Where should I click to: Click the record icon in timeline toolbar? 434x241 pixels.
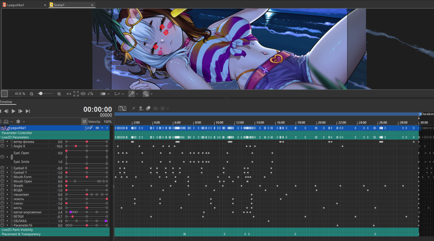click(163, 109)
